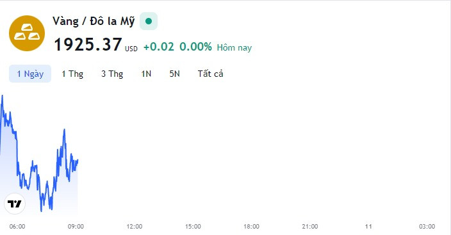
Task: Click the gold bars symbol logo
Action: coord(27,33)
